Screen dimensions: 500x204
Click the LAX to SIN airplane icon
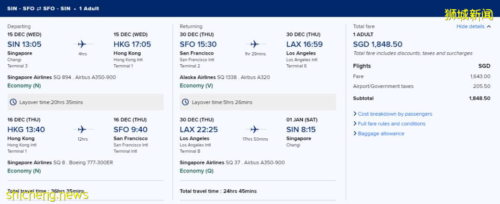254,130
